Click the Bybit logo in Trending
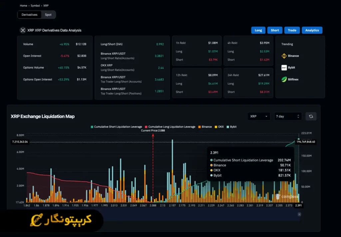 click(x=284, y=68)
